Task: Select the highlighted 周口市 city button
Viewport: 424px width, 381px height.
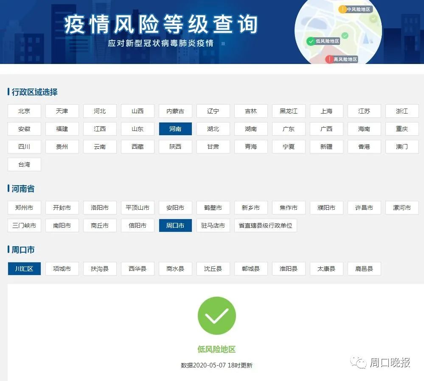Action: pyautogui.click(x=175, y=225)
